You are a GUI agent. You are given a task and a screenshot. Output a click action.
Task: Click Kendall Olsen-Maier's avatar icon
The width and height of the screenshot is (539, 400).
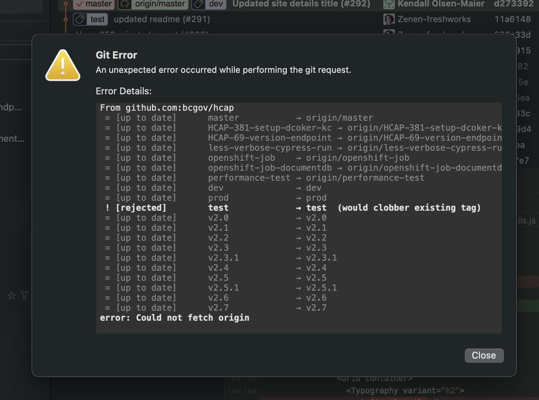pyautogui.click(x=389, y=4)
